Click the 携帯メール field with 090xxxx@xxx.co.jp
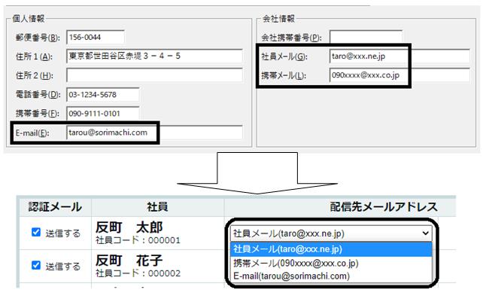483x302 pixels. click(399, 75)
